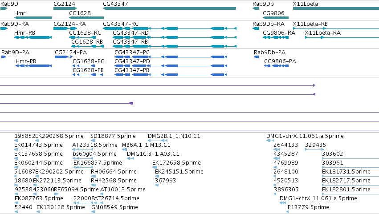The image size is (379, 214).
Task: Select the RH42568.5prime EST label
Action: [114, 181]
